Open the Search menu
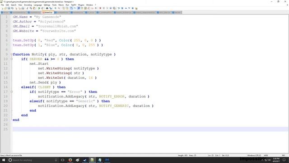The height and width of the screenshot is (163, 289). click(x=14, y=5)
